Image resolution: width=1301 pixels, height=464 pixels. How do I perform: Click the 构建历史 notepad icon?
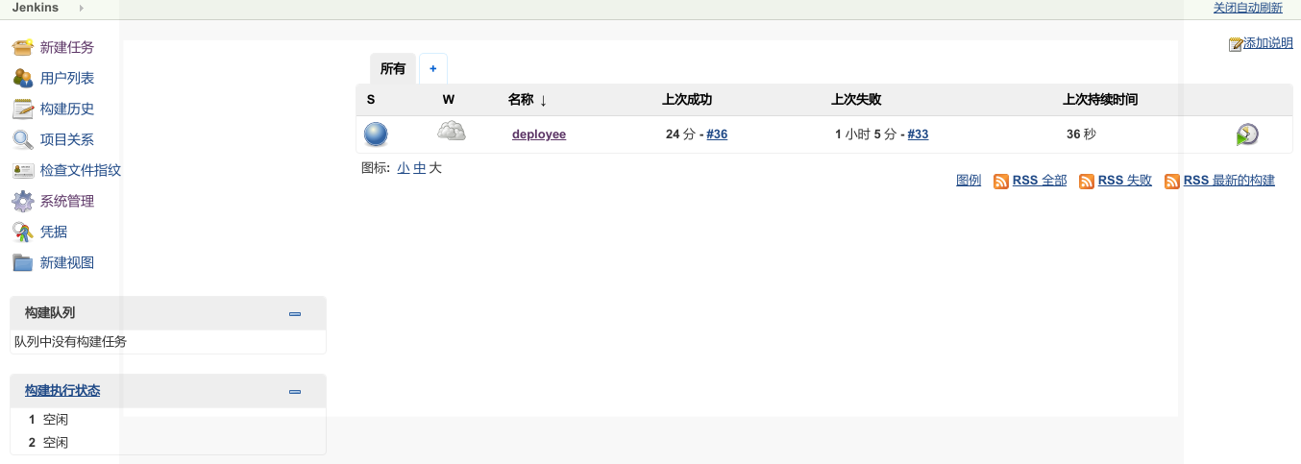point(23,109)
